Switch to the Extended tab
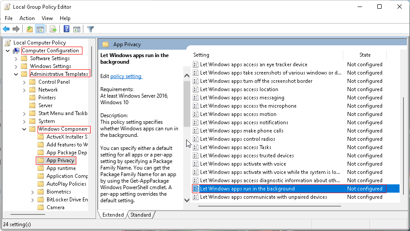The height and width of the screenshot is (231, 410). click(113, 214)
